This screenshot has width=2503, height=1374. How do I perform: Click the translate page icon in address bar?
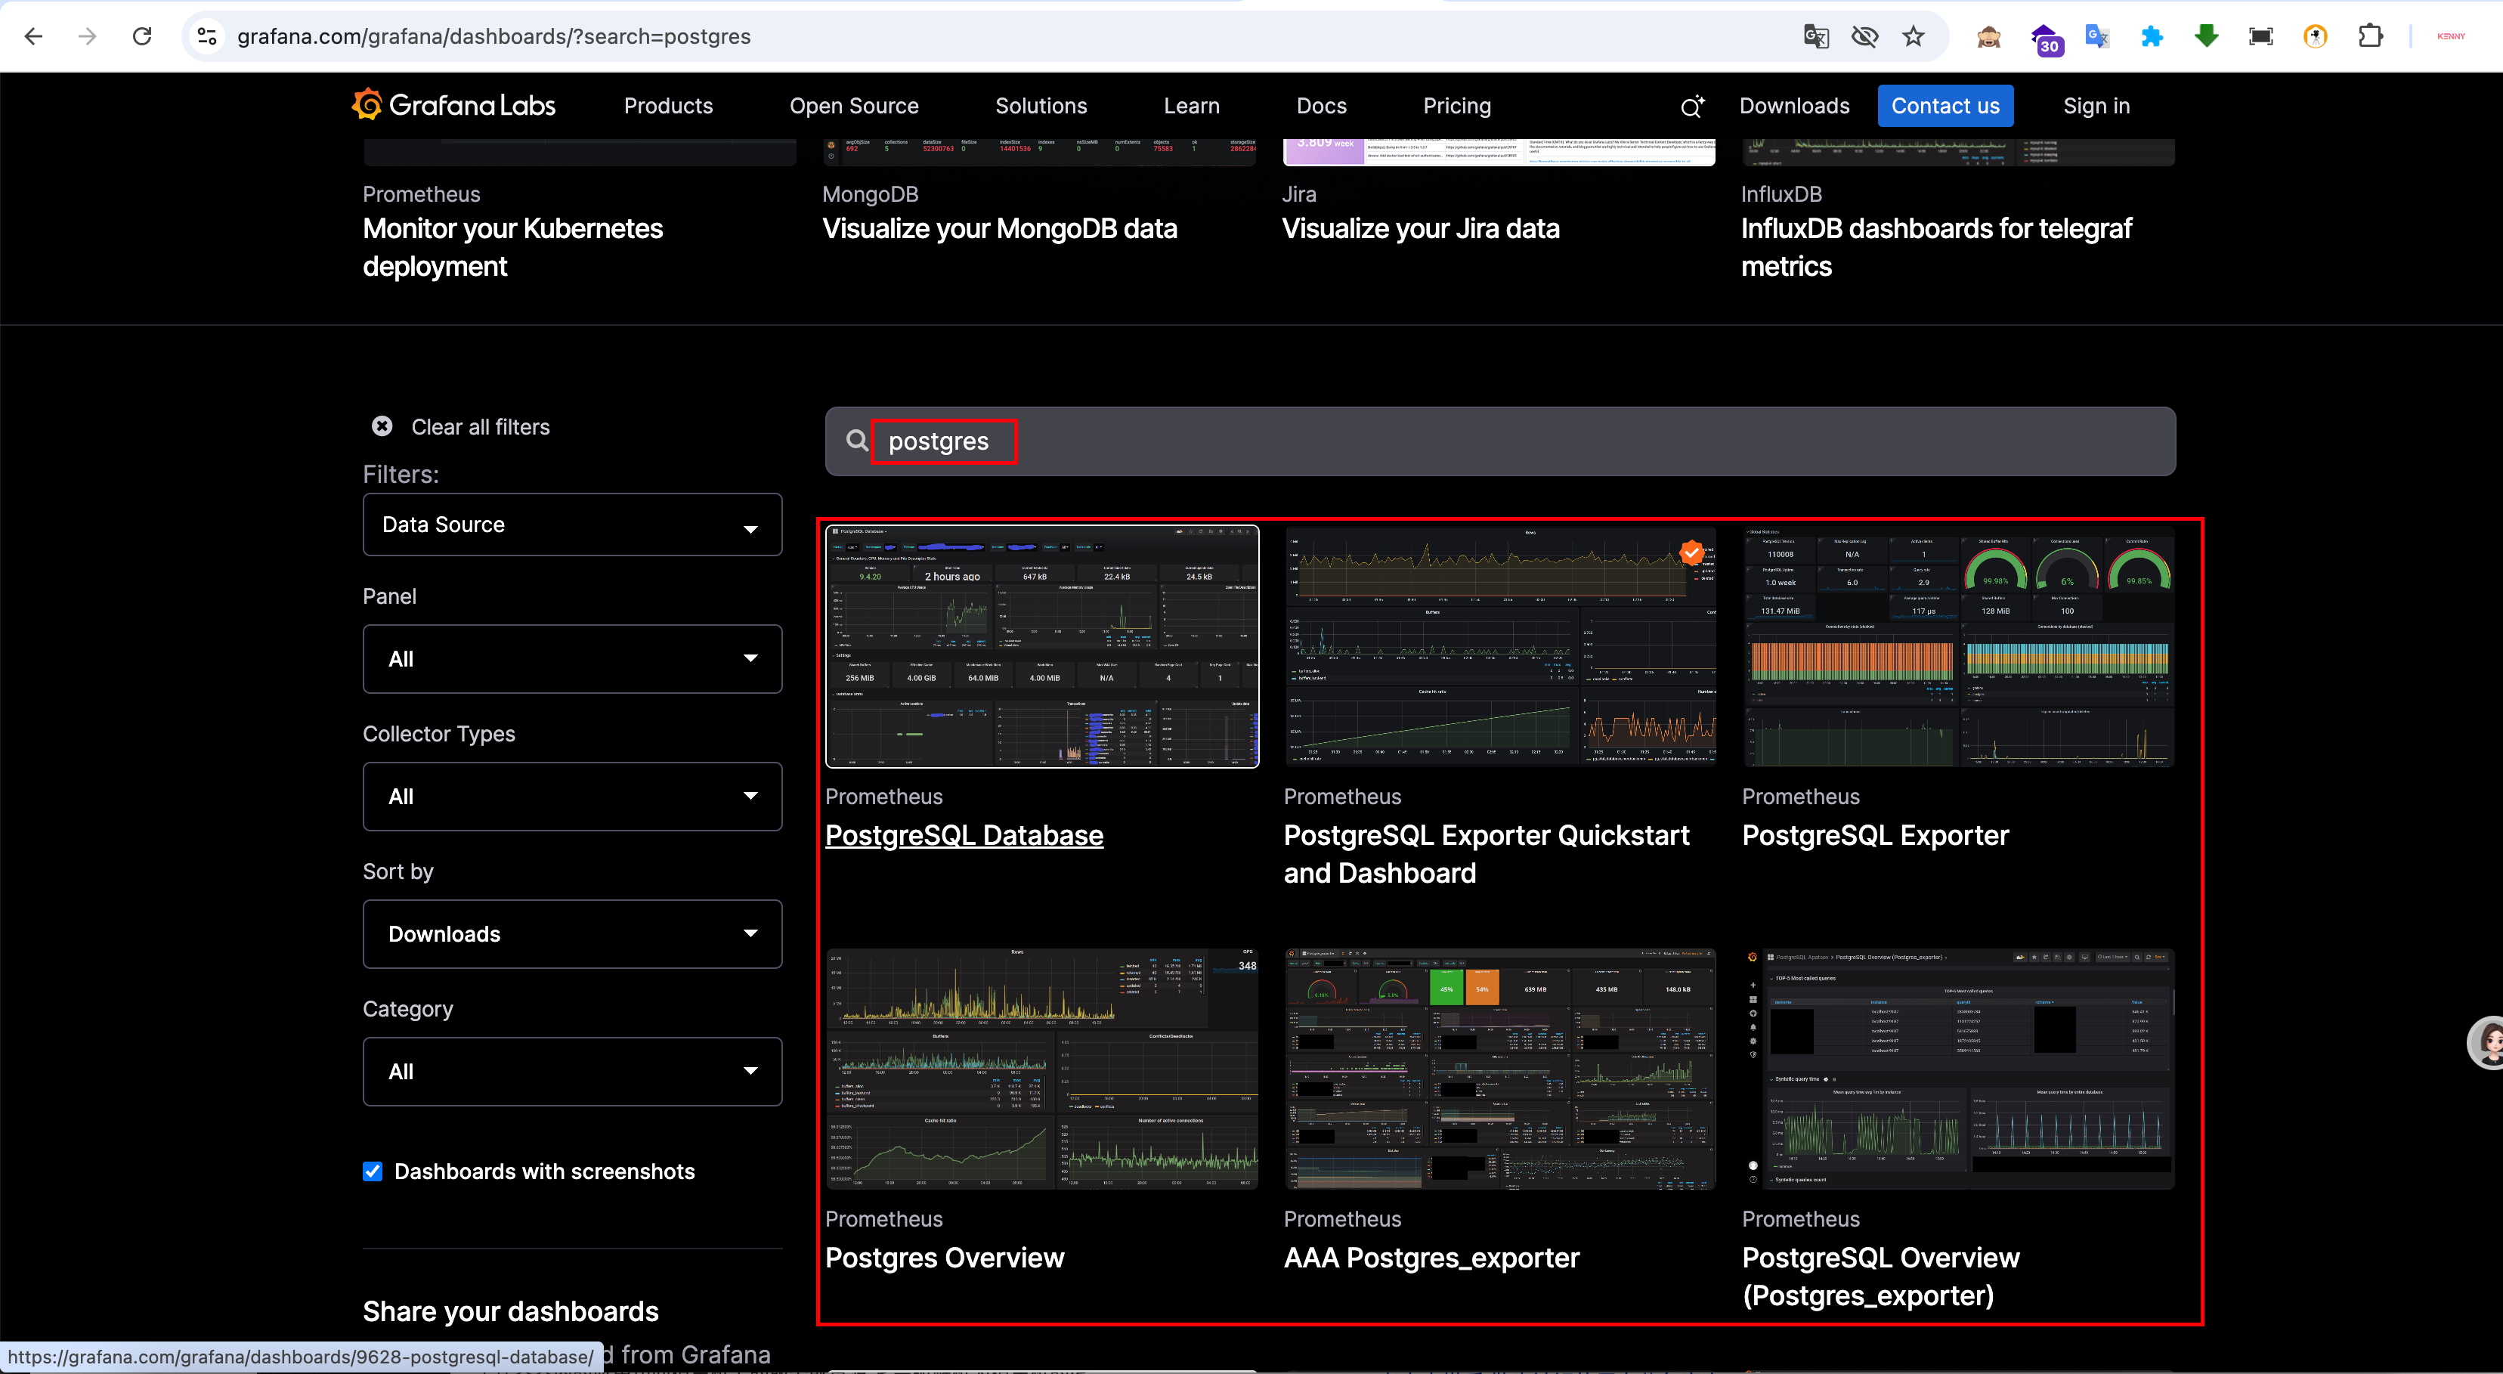[x=1815, y=36]
